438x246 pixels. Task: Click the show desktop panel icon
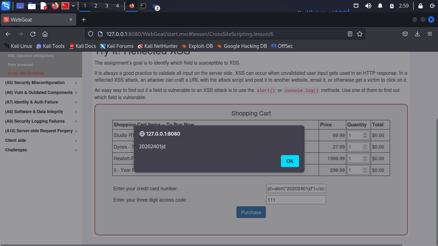[20, 6]
